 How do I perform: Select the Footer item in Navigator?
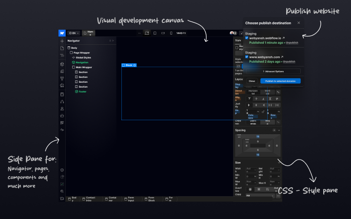pyautogui.click(x=80, y=91)
